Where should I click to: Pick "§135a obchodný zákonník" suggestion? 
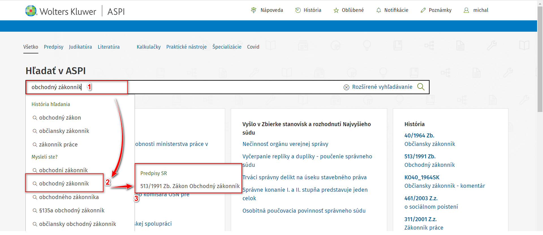(72, 211)
